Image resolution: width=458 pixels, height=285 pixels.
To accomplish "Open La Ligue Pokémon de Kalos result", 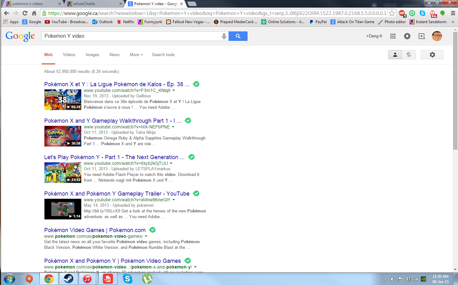I will coord(117,84).
